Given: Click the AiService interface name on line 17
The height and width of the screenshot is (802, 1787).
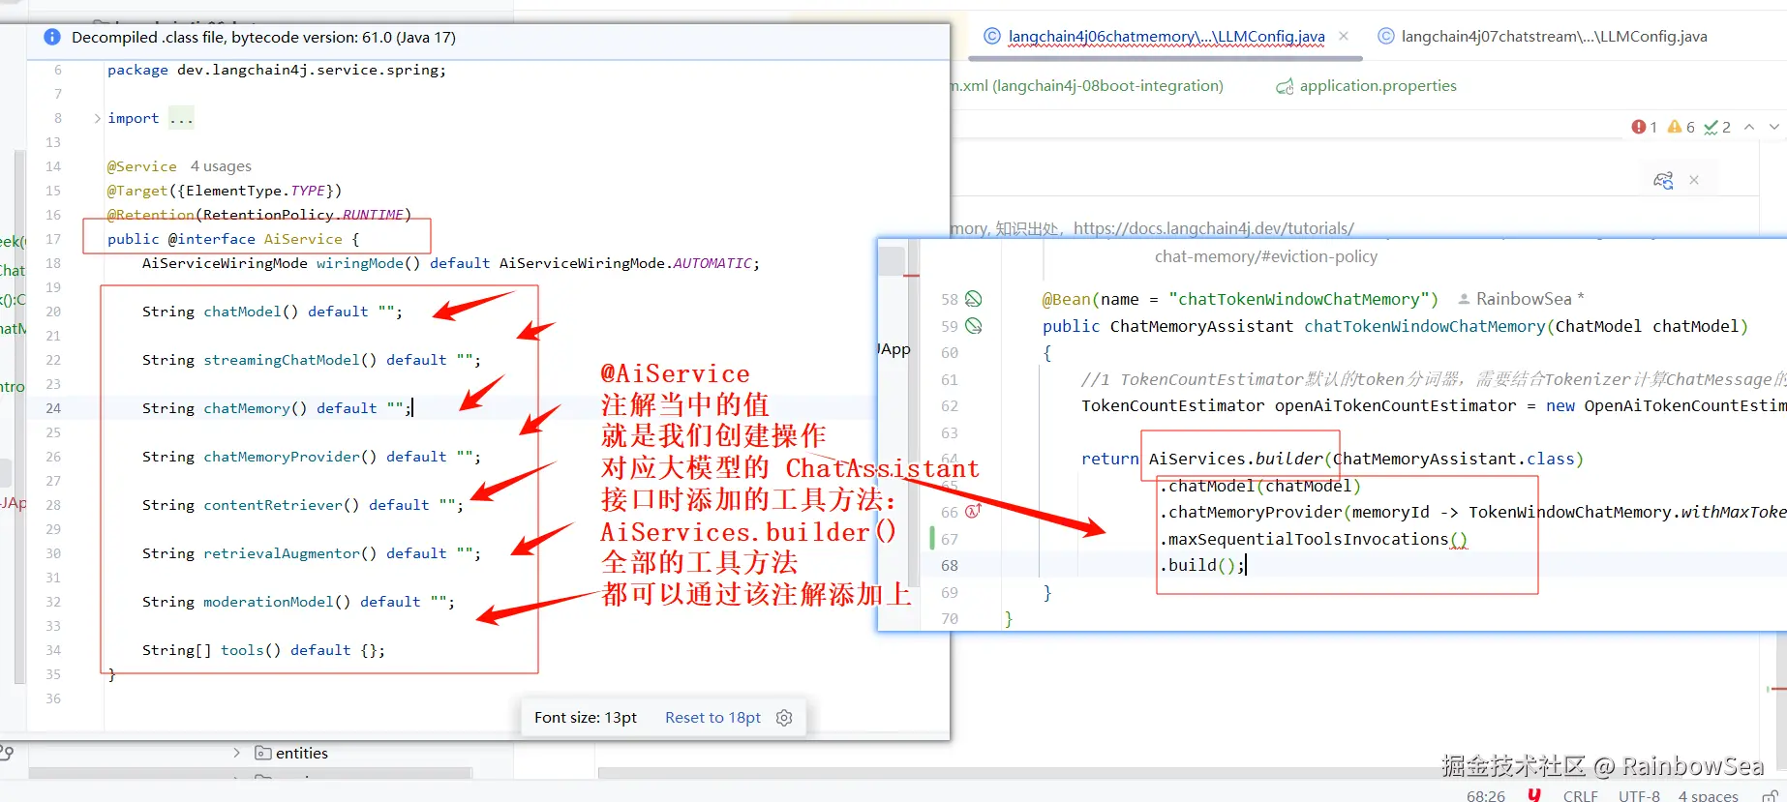Looking at the screenshot, I should (303, 239).
